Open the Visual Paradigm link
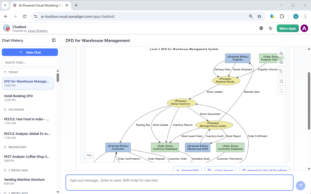 tap(38, 31)
